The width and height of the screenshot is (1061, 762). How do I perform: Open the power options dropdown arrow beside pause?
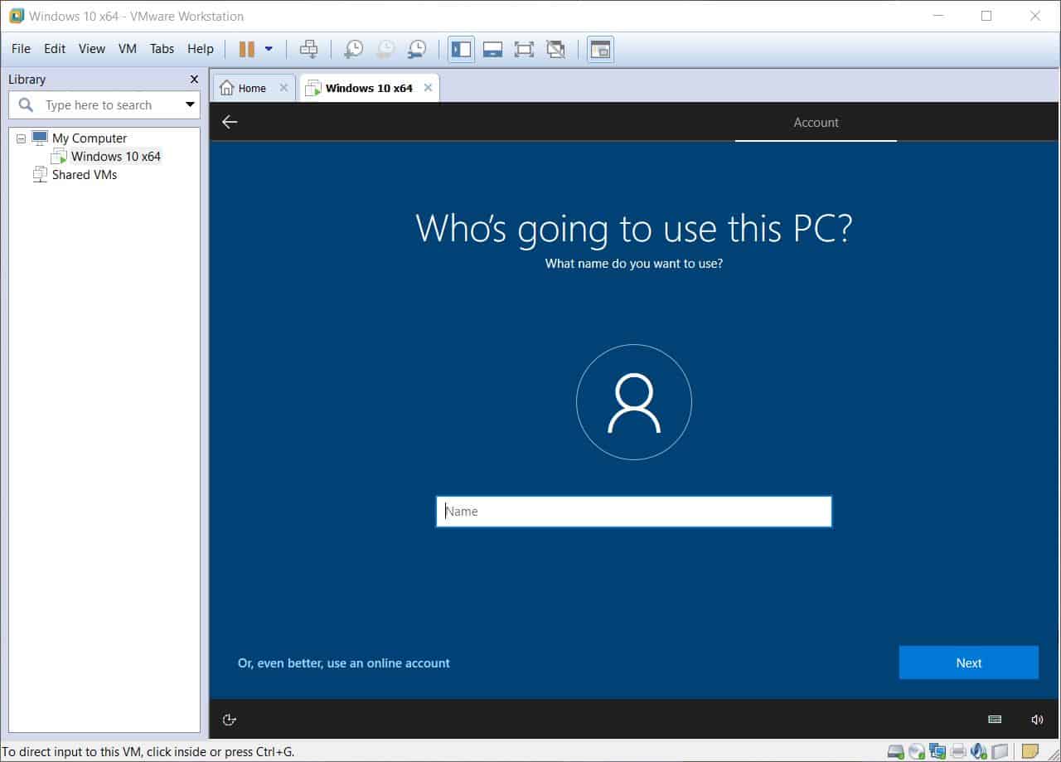pyautogui.click(x=269, y=49)
